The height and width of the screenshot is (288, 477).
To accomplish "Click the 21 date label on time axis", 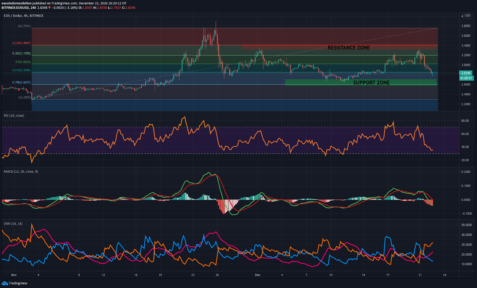I will pos(420,275).
